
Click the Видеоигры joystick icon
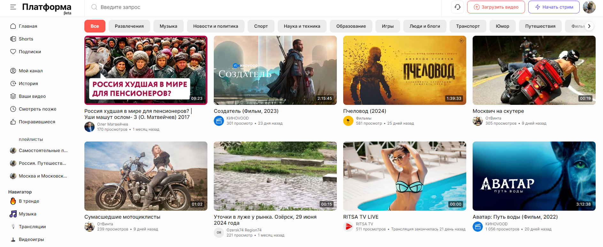pyautogui.click(x=13, y=239)
